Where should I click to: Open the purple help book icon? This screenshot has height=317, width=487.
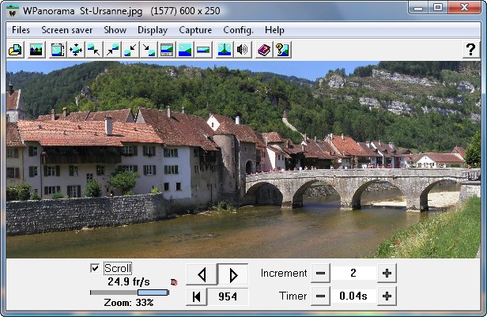(x=264, y=50)
